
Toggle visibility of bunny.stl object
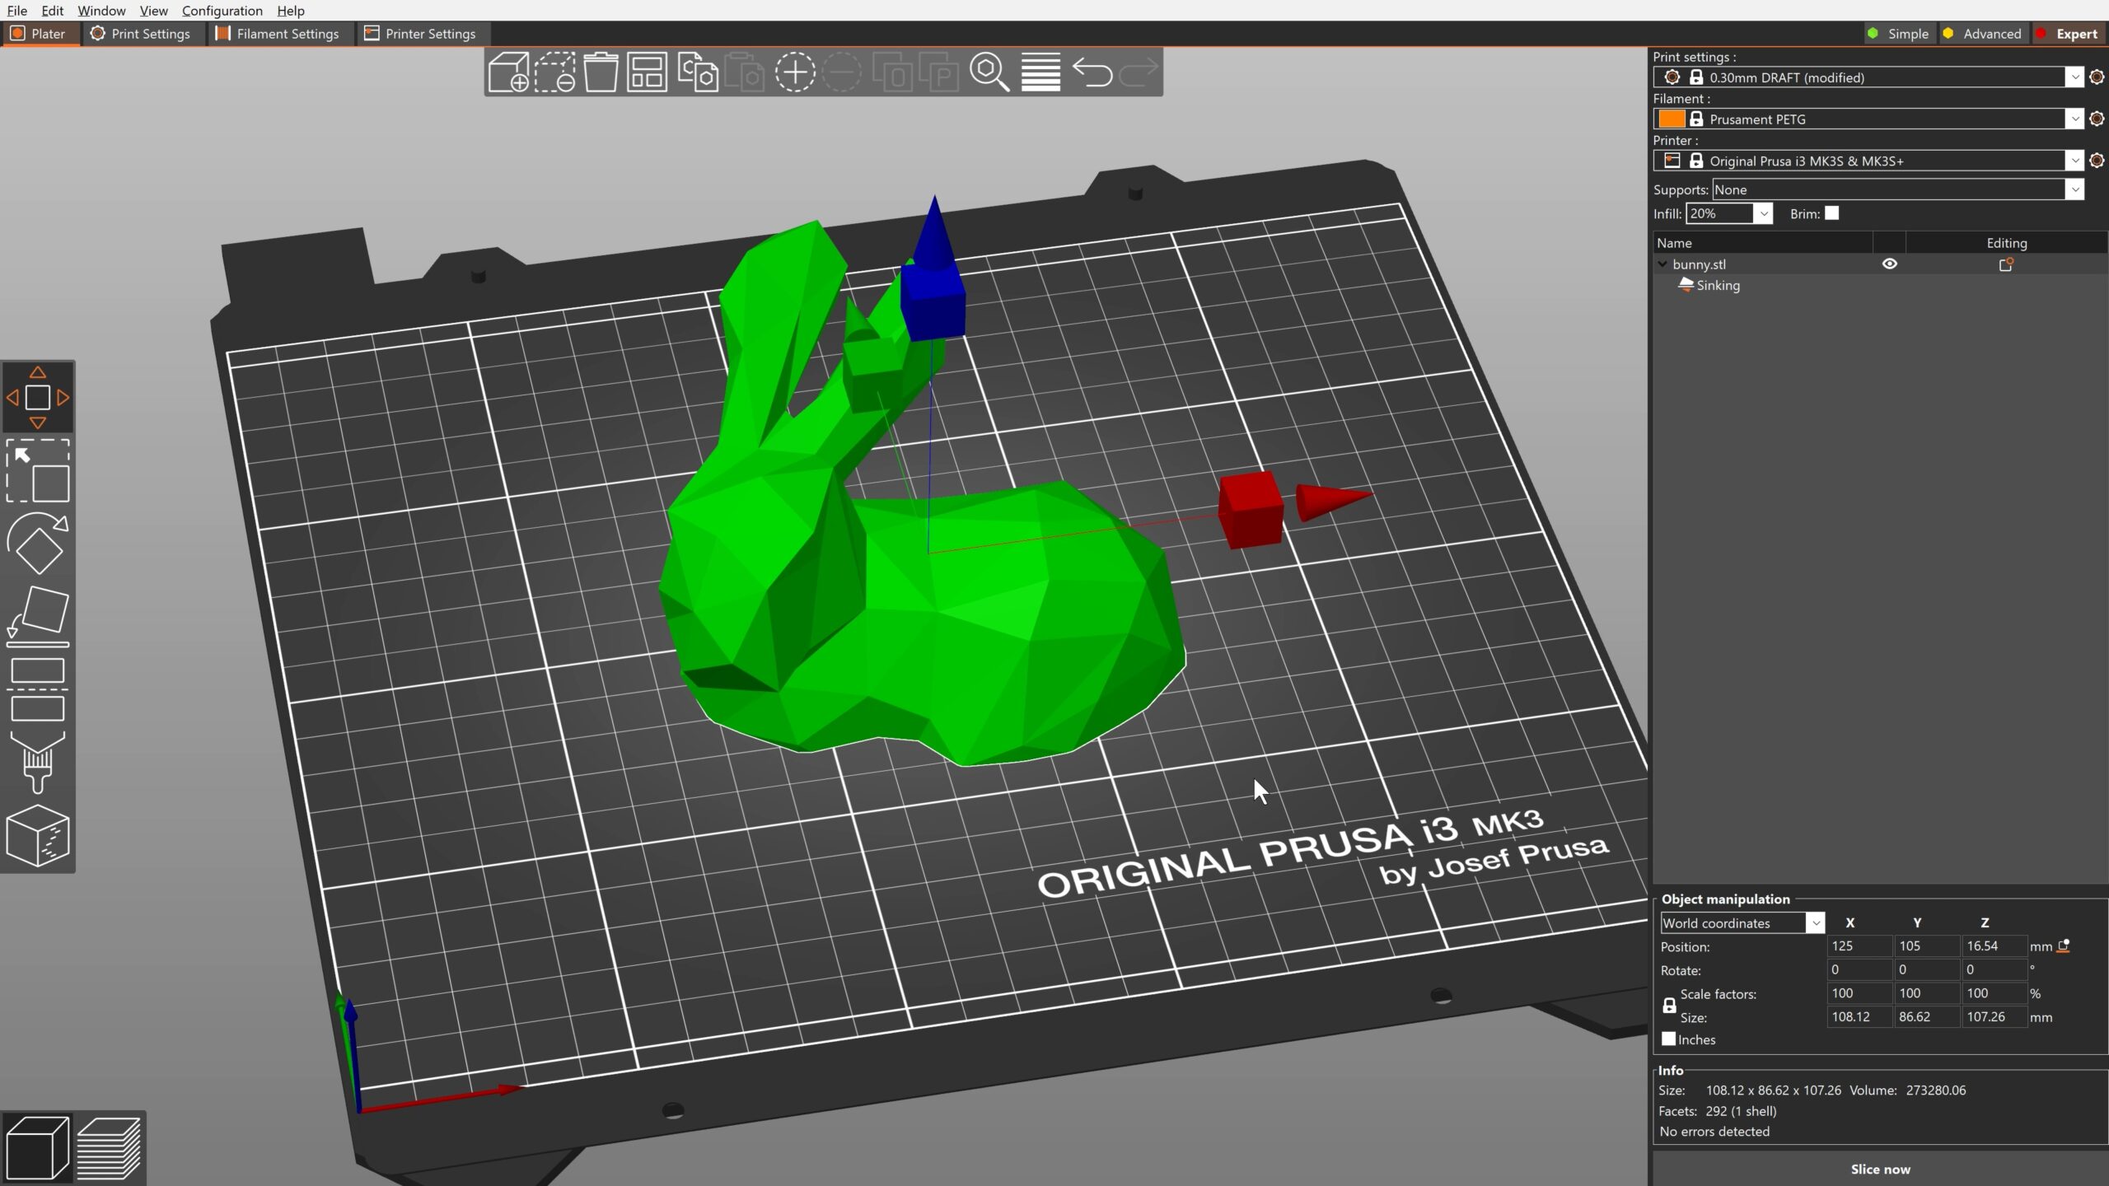(x=1889, y=264)
